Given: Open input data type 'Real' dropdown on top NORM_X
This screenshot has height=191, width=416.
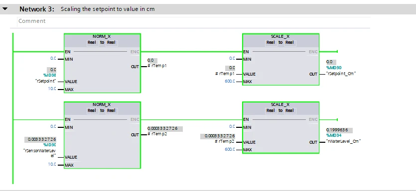Looking at the screenshot, I should pos(92,42).
